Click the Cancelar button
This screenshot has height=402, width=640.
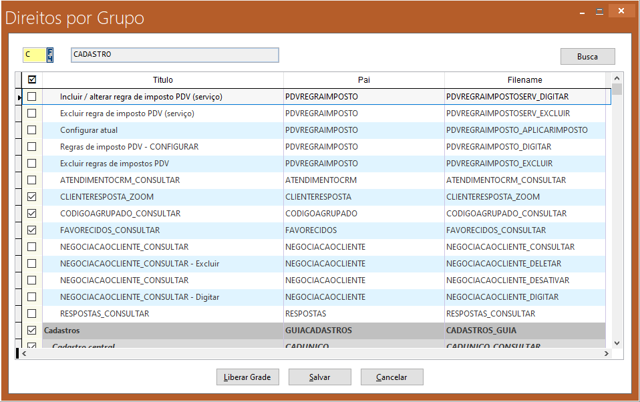(391, 377)
